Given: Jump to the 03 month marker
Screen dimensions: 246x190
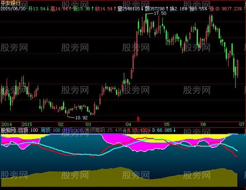Looking at the screenshot, I should 88,124.
